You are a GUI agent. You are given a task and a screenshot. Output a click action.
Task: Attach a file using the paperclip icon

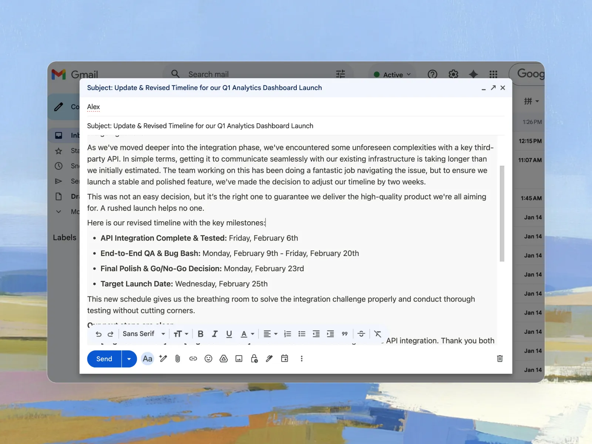178,359
